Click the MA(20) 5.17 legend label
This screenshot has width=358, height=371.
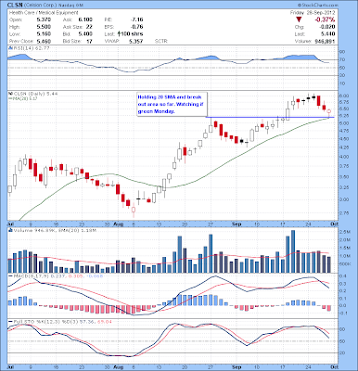pos(23,98)
